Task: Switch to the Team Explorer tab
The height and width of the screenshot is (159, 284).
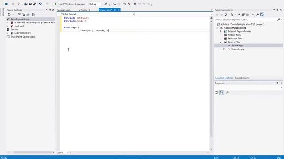Action: [x=242, y=78]
